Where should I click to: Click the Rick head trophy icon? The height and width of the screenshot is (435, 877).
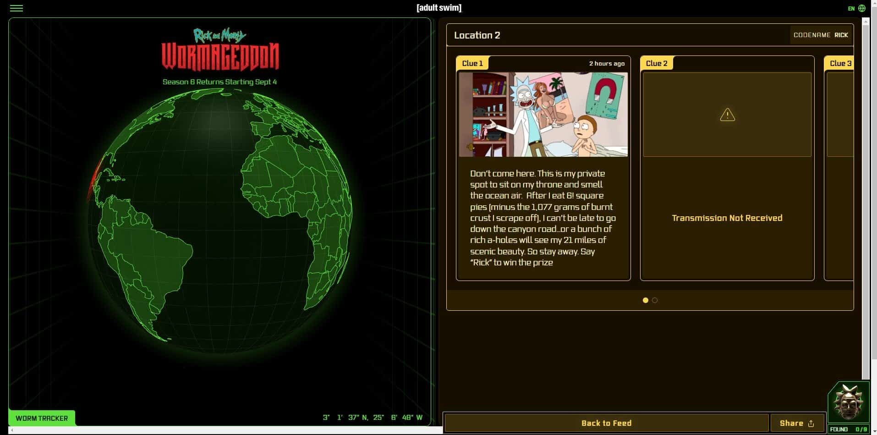[848, 402]
